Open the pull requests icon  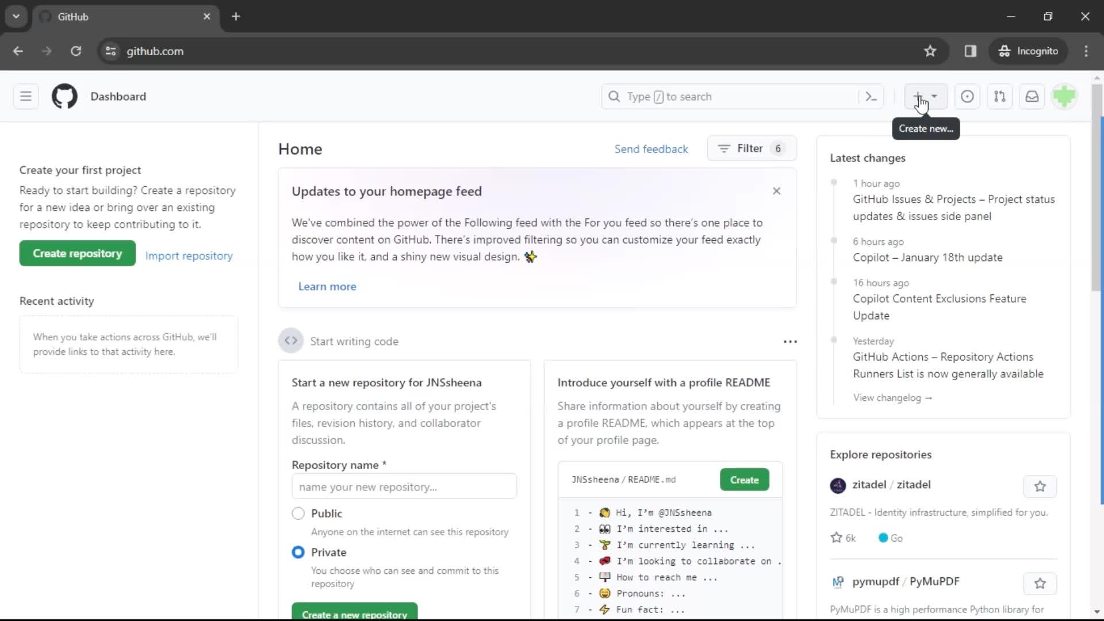(999, 96)
